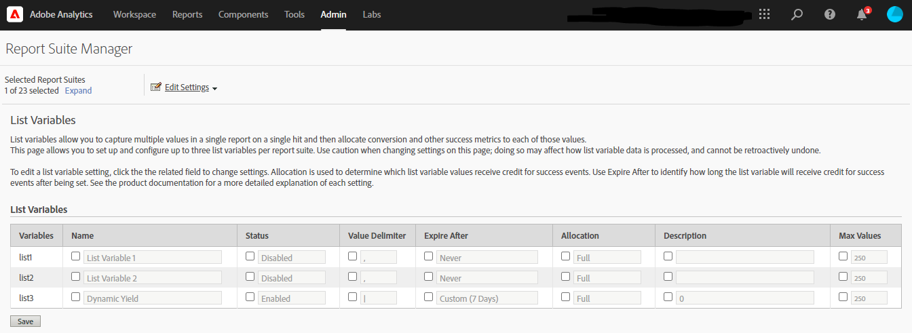The image size is (912, 333).
Task: Open the user profile avatar
Action: pyautogui.click(x=894, y=14)
